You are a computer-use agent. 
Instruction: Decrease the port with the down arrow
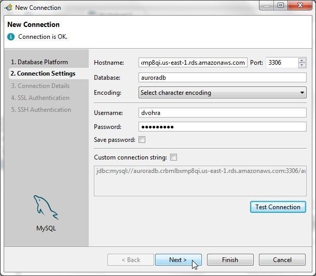301,65
